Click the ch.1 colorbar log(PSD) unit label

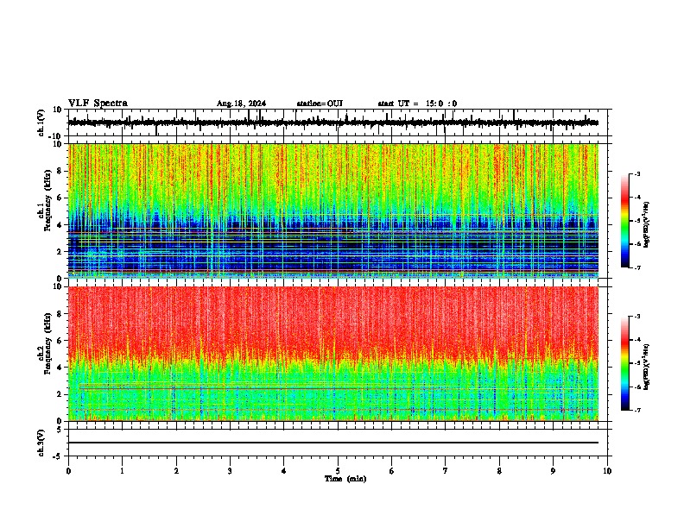click(646, 224)
